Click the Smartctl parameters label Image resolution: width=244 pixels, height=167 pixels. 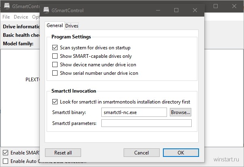coord(74,123)
